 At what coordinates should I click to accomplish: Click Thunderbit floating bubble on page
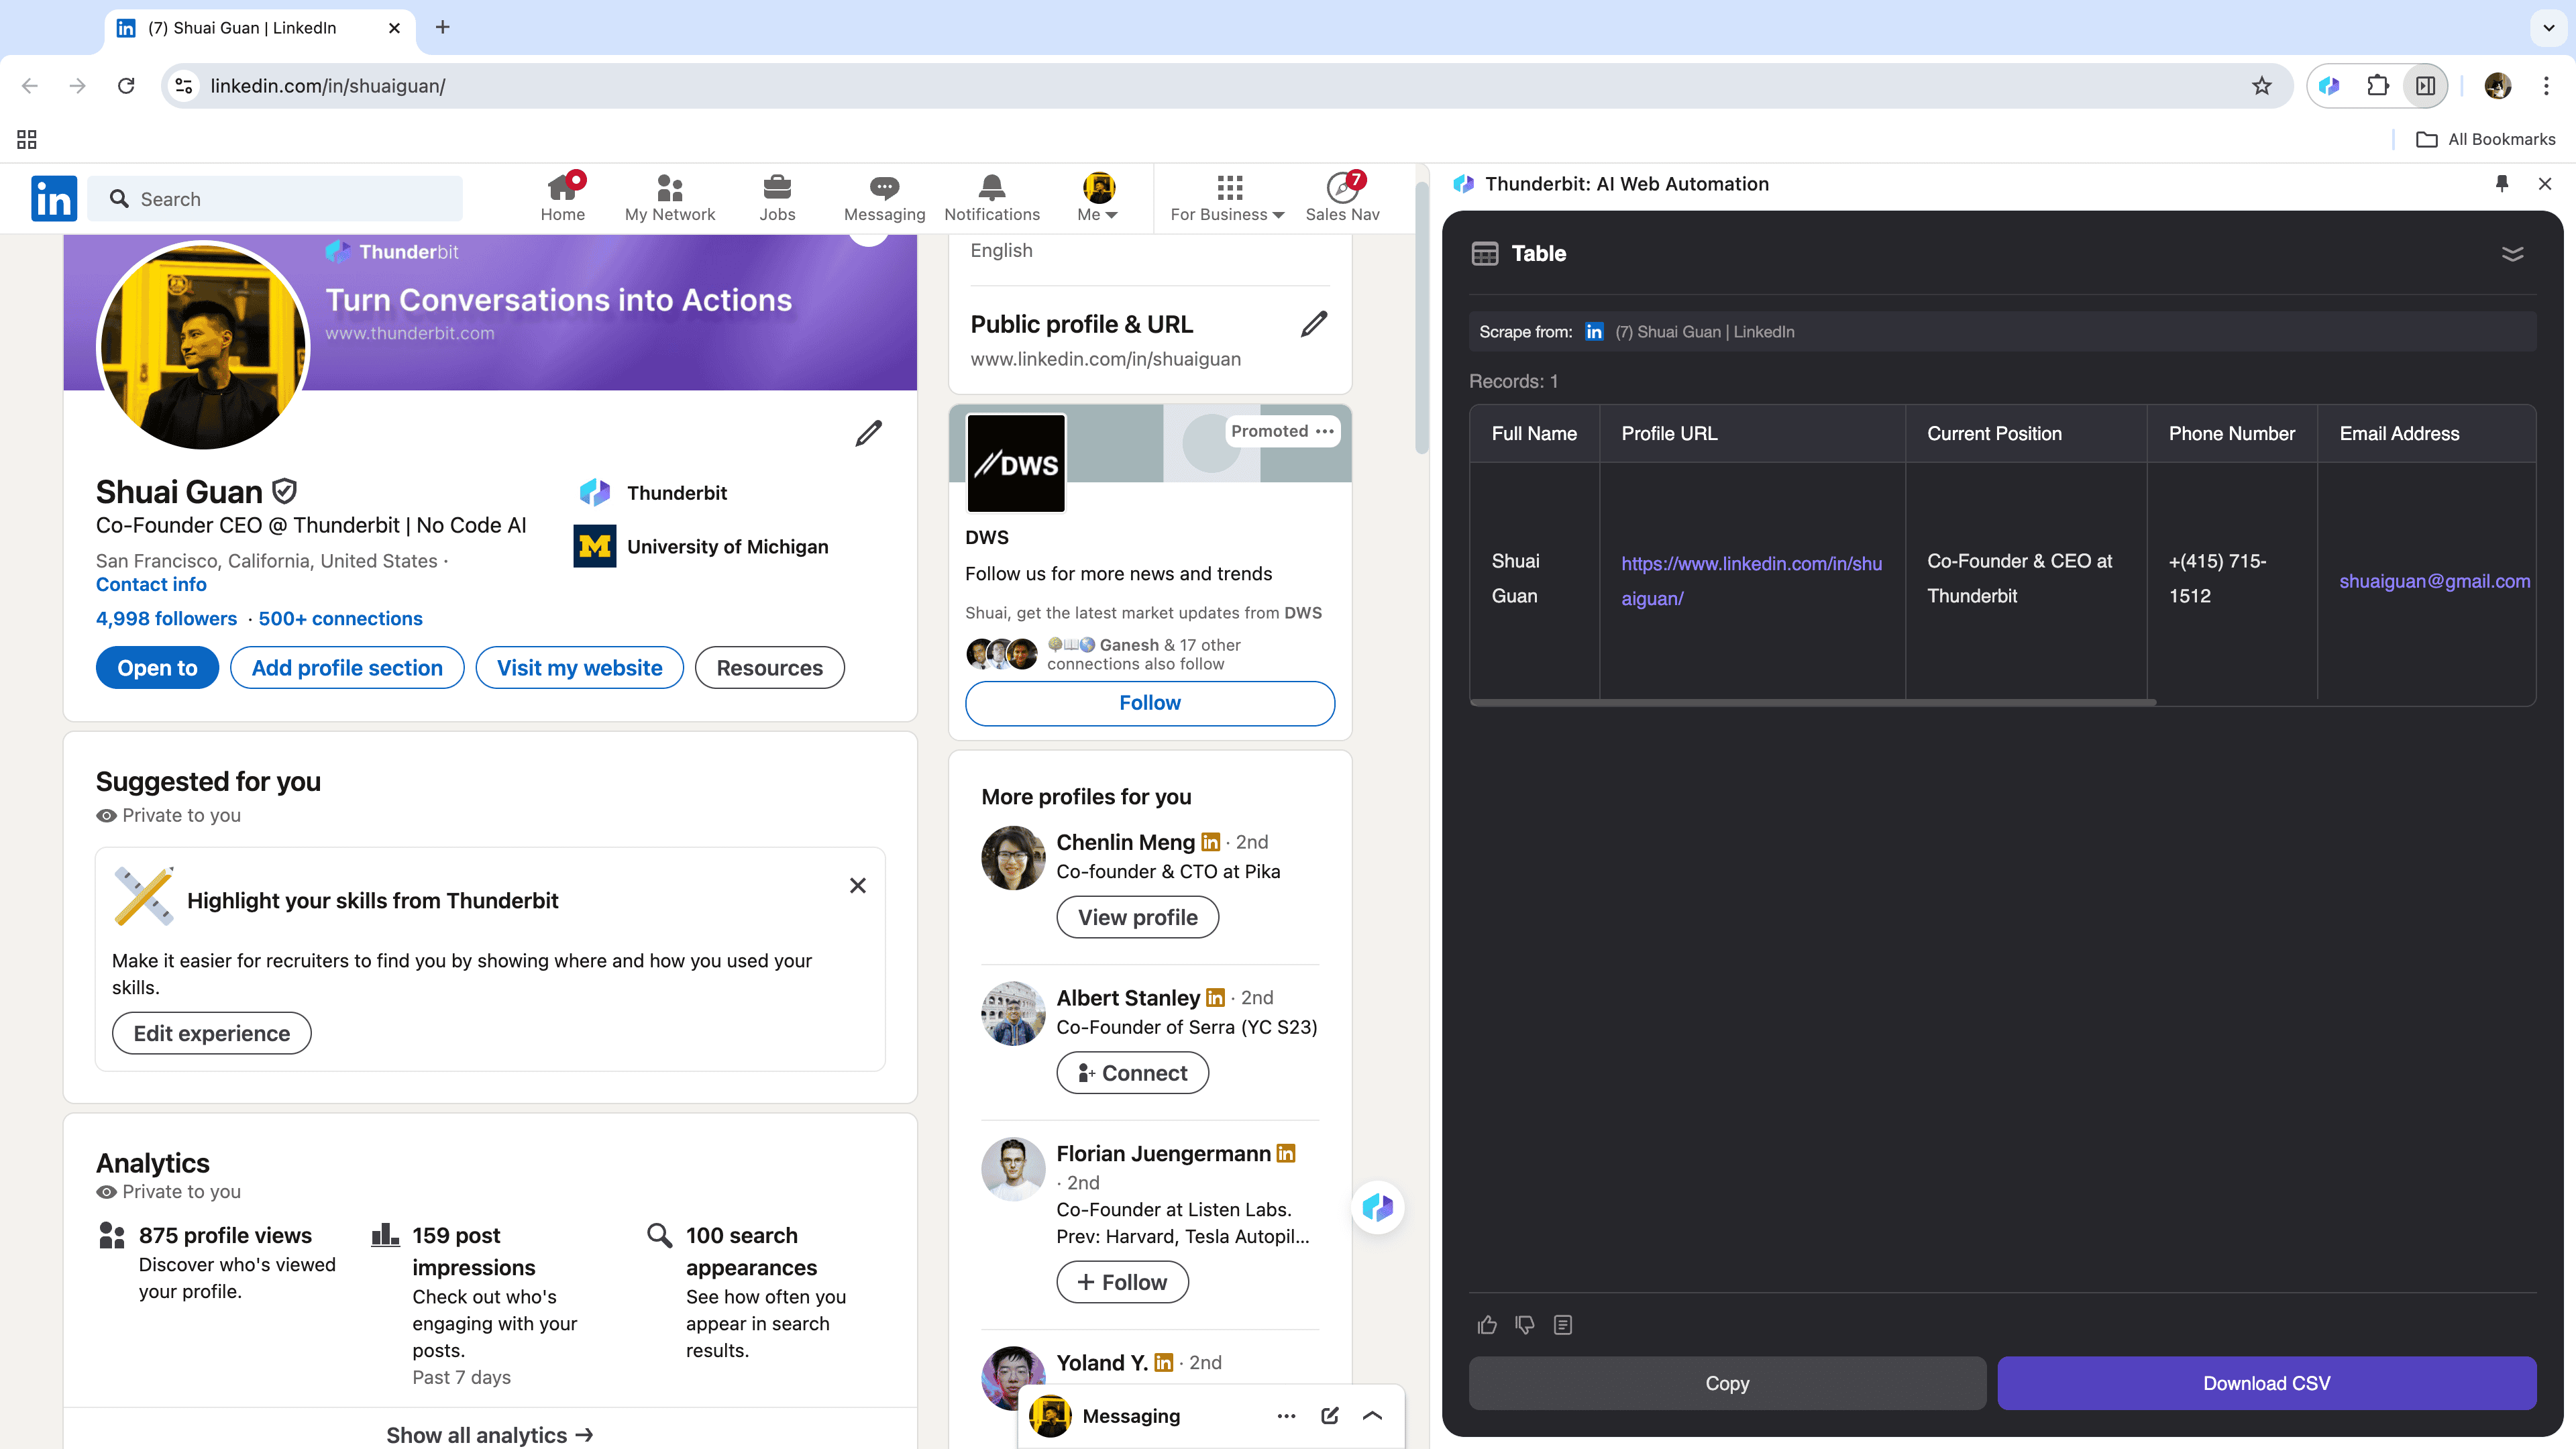pos(1378,1207)
